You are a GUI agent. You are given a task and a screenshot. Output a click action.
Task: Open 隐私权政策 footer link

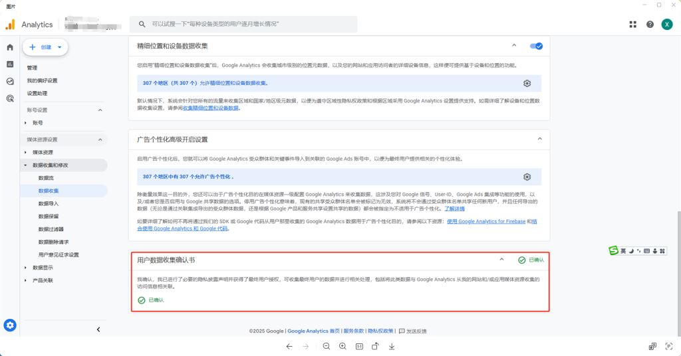click(x=380, y=331)
